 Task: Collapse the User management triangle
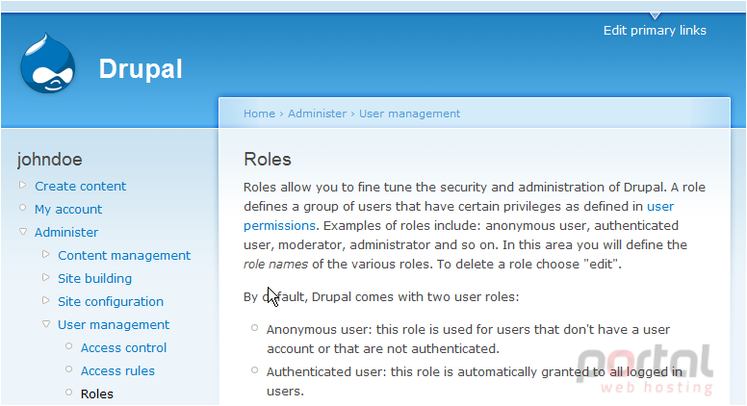(x=46, y=324)
